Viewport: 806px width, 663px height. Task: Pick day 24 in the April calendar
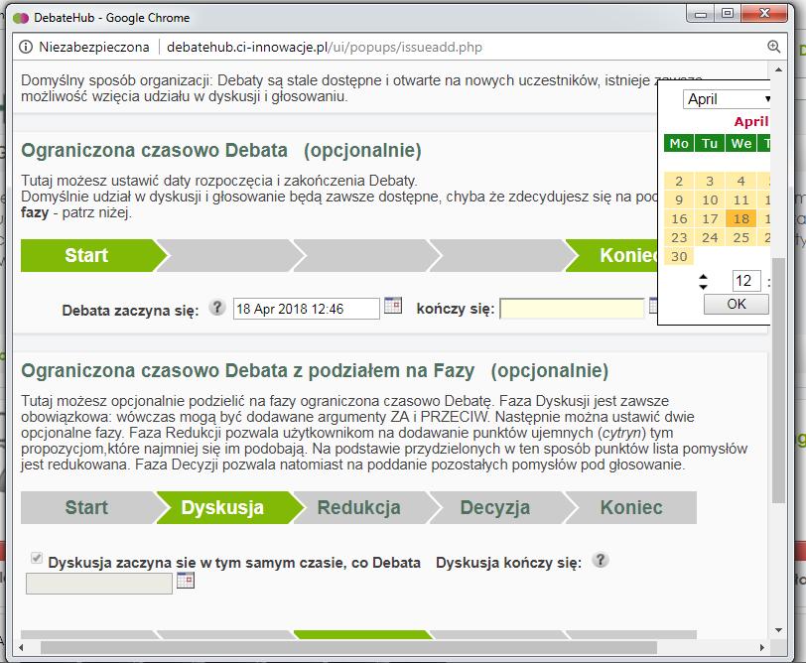tap(710, 237)
